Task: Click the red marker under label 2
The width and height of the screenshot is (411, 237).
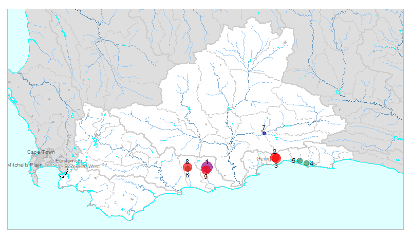Action: (275, 158)
